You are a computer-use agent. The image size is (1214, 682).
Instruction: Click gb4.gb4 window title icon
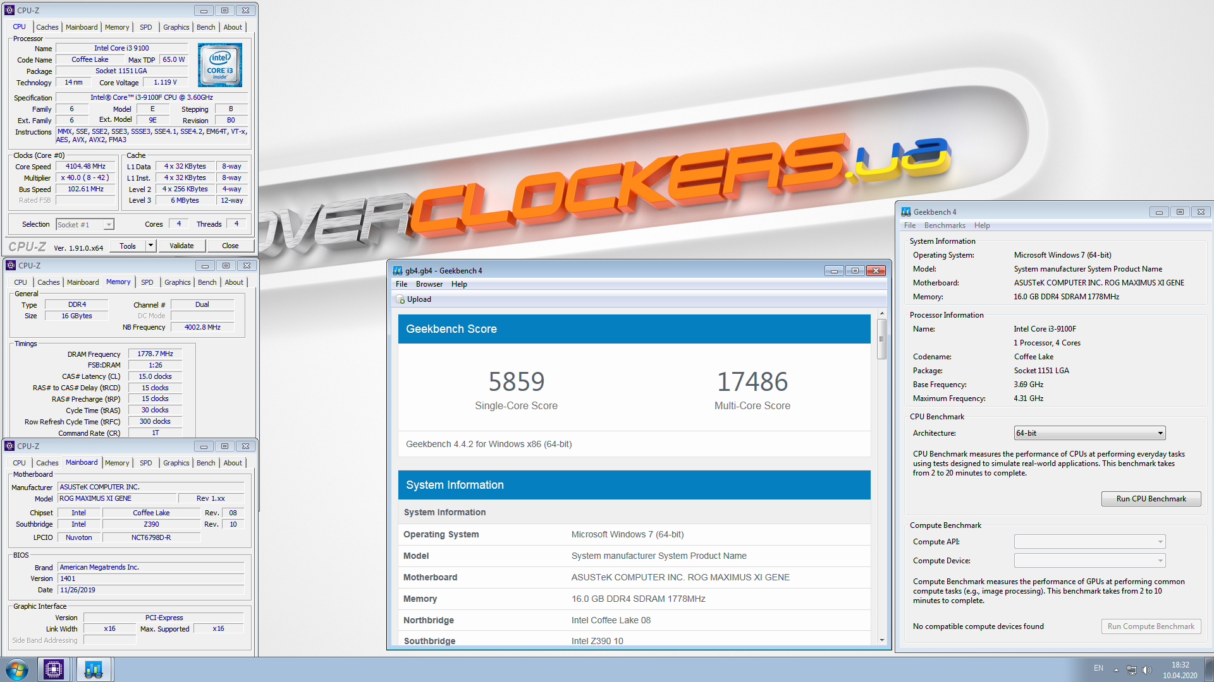398,270
